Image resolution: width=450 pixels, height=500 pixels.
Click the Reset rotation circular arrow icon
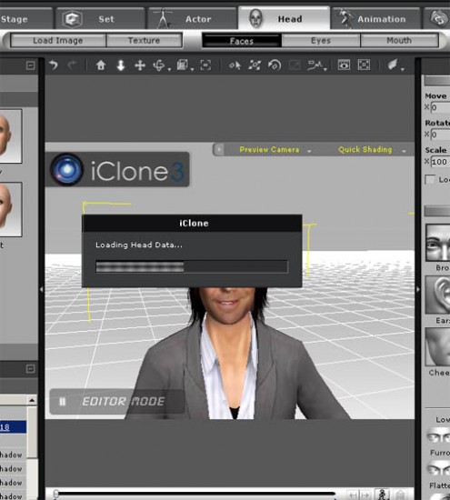(x=275, y=65)
